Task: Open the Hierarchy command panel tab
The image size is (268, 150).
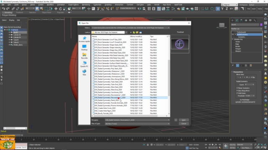Action: point(241,20)
